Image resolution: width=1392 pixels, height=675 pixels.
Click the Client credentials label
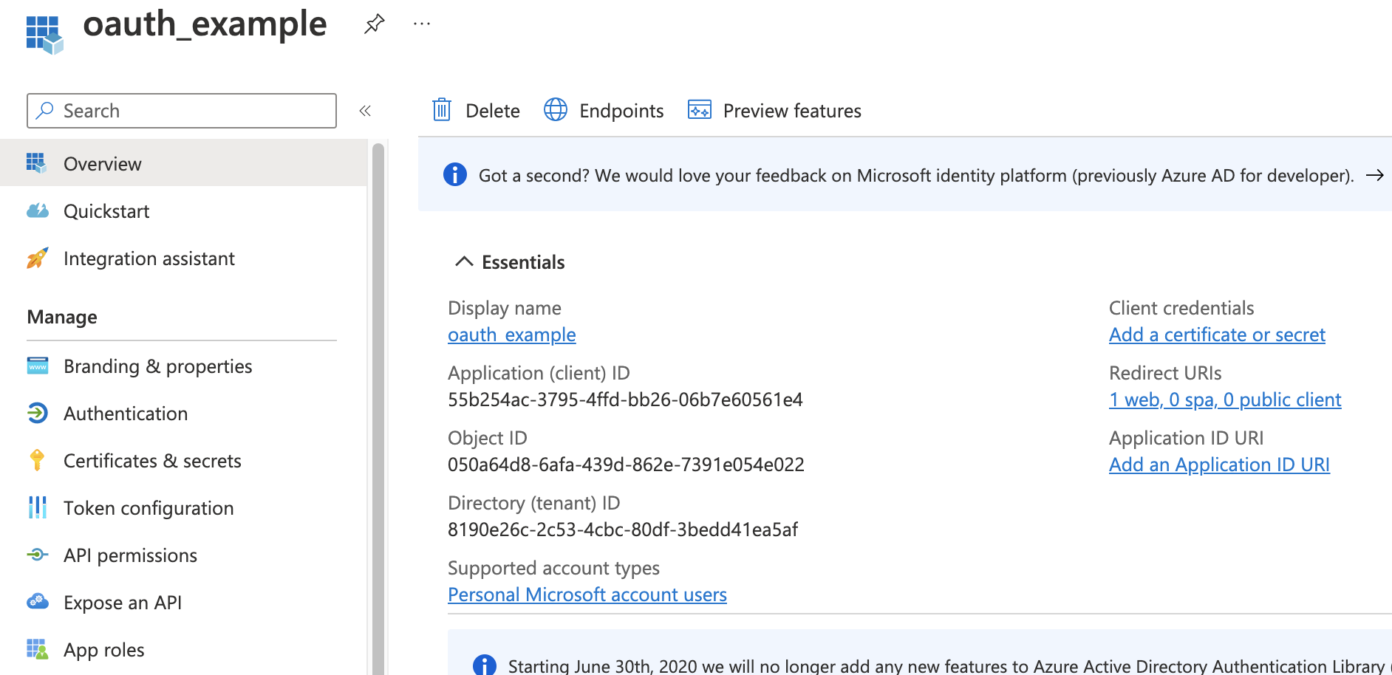pyautogui.click(x=1181, y=308)
